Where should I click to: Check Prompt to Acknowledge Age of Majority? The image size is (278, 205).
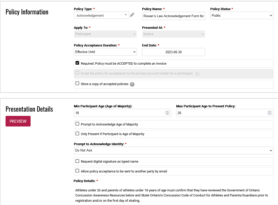(77, 124)
